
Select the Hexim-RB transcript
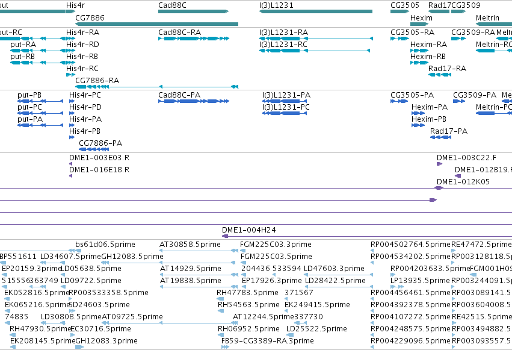[x=419, y=63]
